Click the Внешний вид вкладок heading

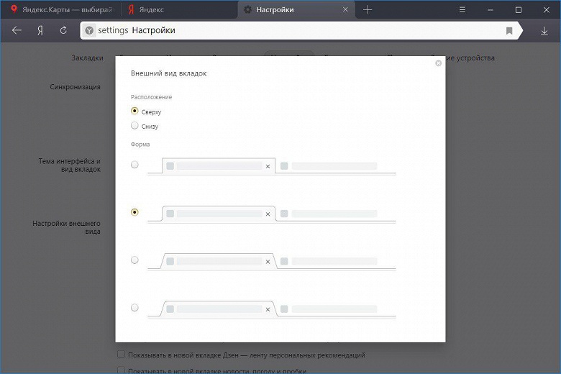tap(169, 73)
